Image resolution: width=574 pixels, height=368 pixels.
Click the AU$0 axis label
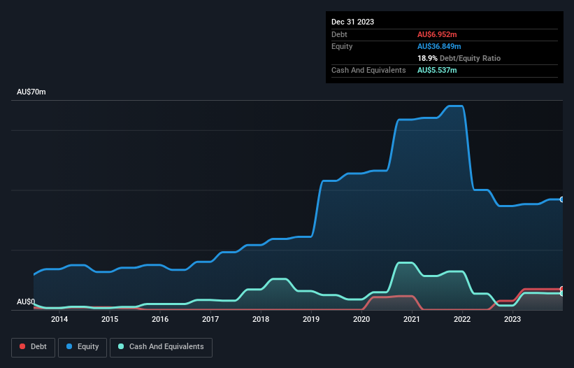(26, 302)
